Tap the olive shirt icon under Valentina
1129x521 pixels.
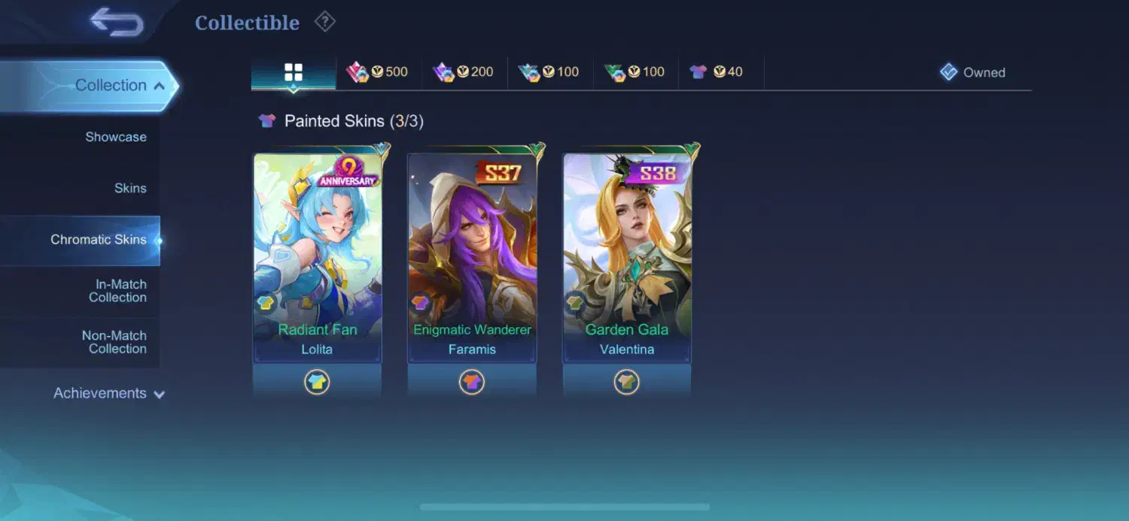tap(626, 382)
